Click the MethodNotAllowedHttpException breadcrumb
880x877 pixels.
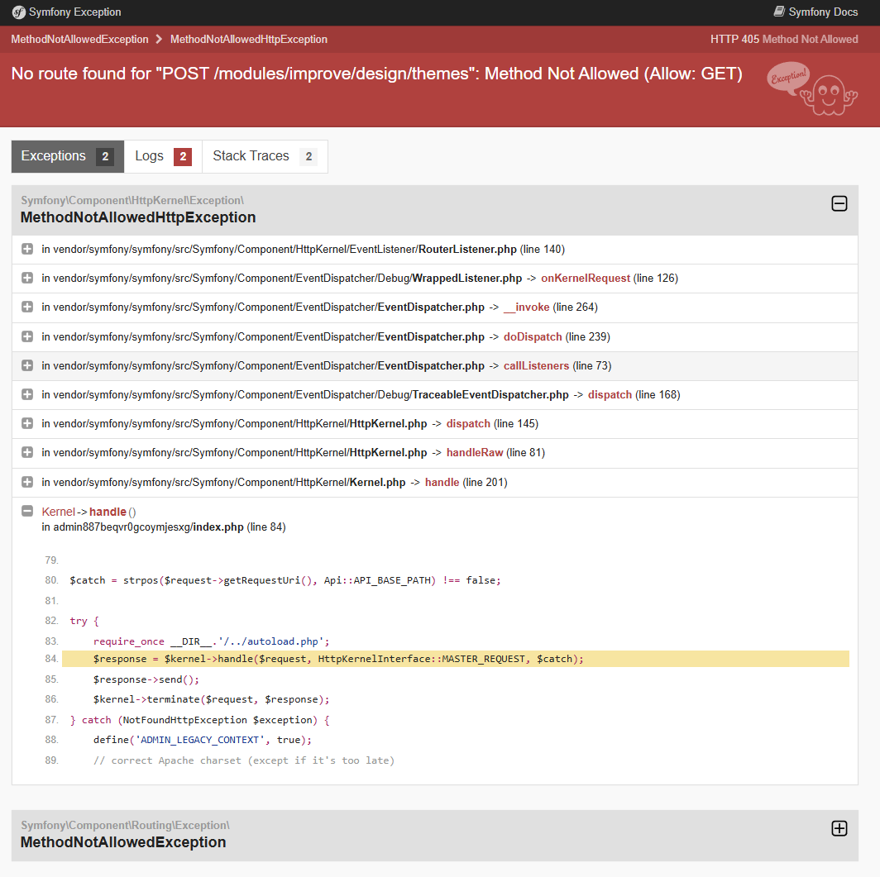coord(249,39)
